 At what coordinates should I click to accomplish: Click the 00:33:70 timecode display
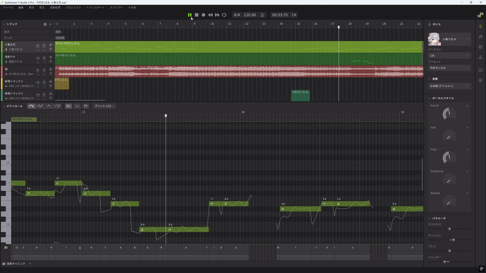tap(279, 15)
